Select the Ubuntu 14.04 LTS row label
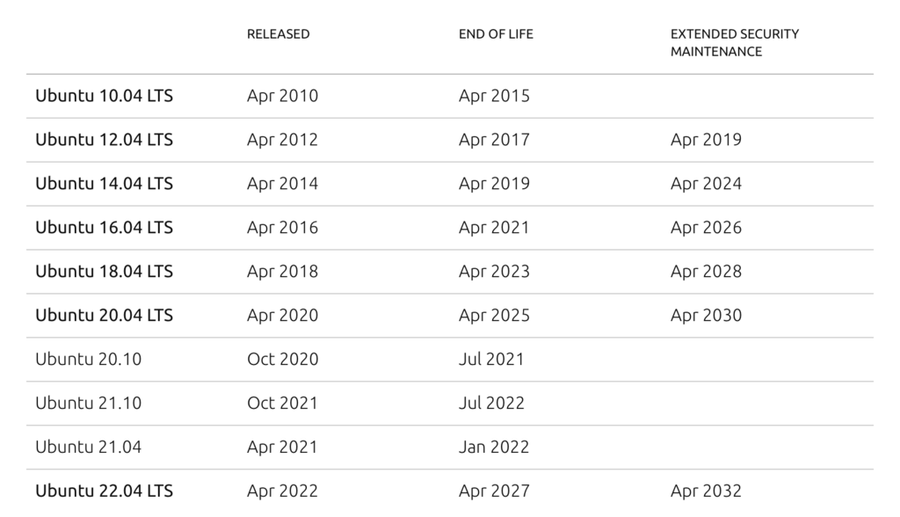 pyautogui.click(x=104, y=183)
